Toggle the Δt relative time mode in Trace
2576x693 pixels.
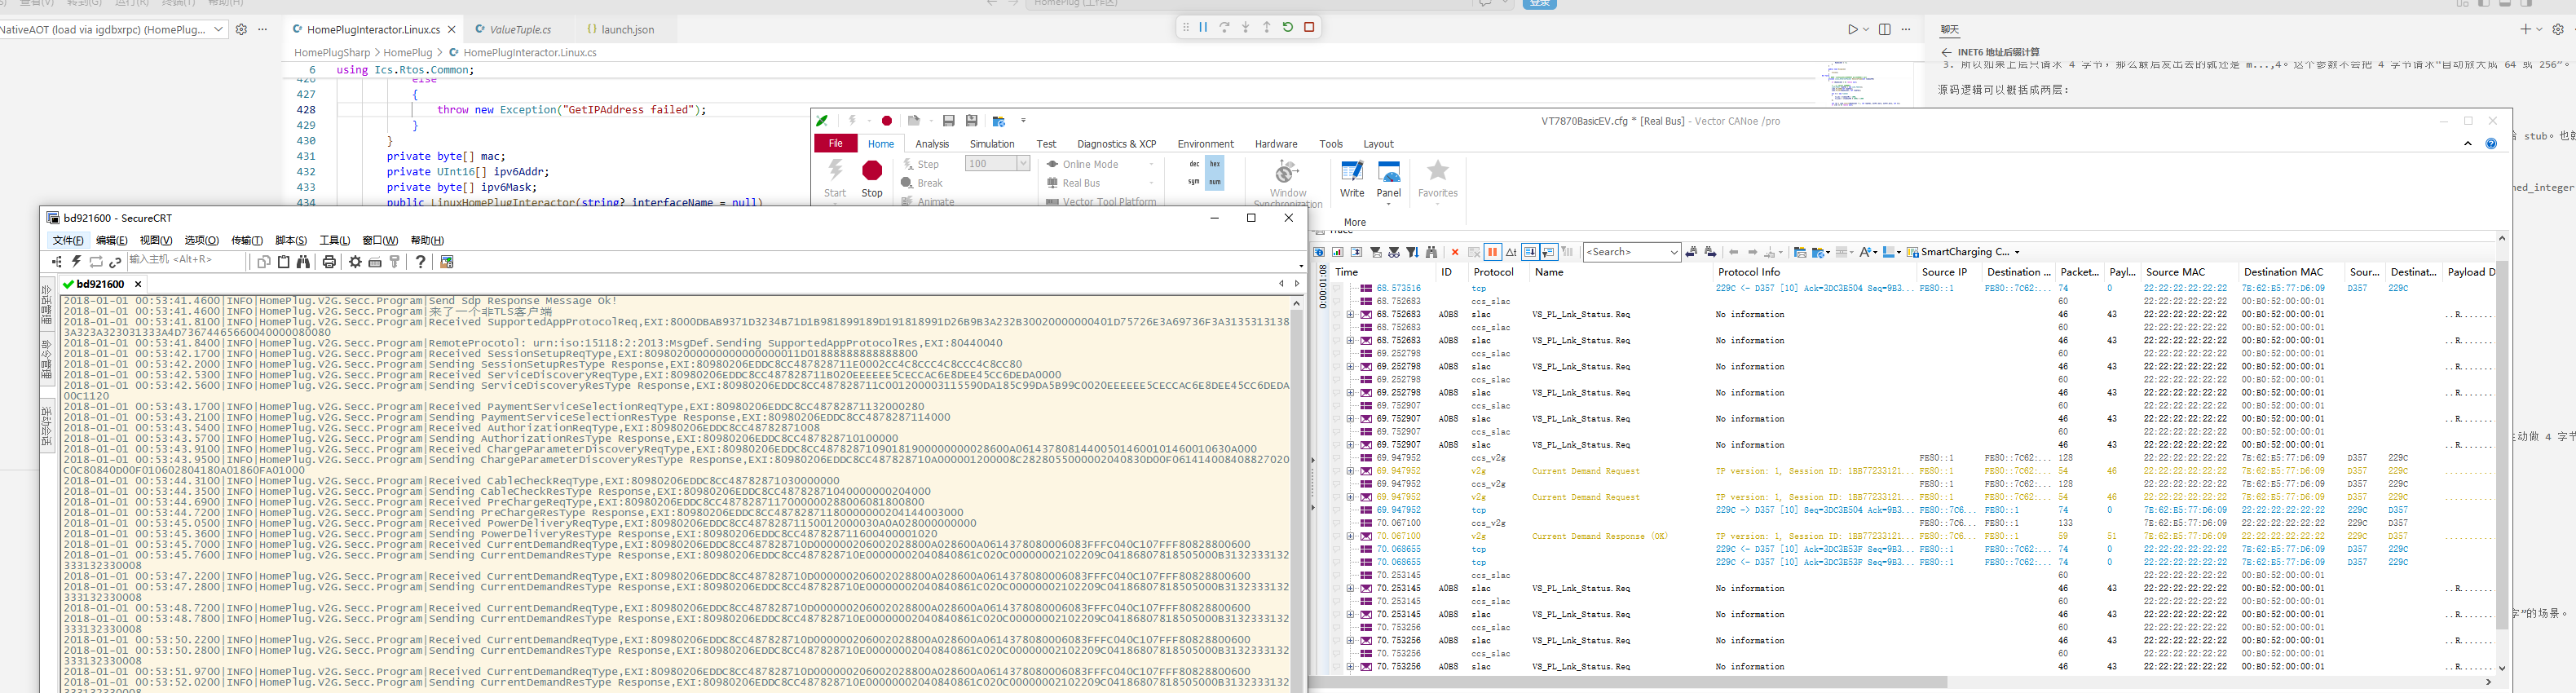click(1511, 252)
